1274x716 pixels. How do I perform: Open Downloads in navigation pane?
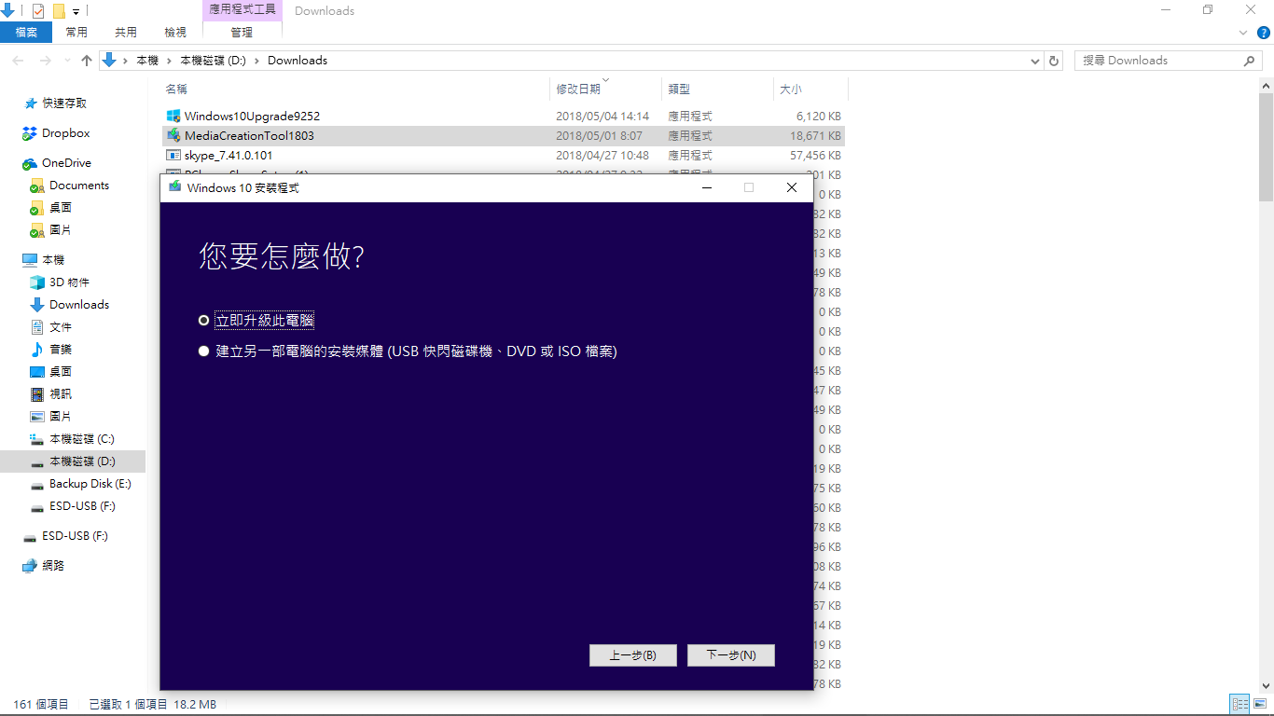tap(69, 305)
